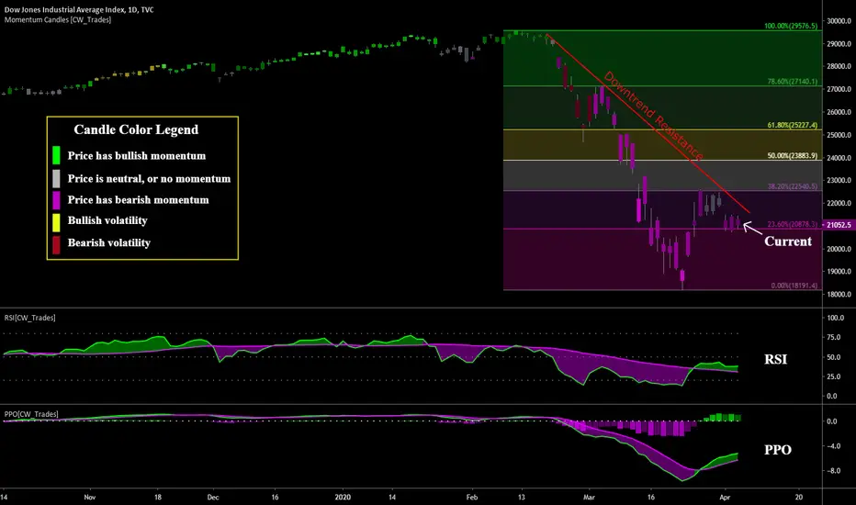Click the 100.00%(29576.5) Fibonacci level label
The width and height of the screenshot is (856, 505).
pos(791,26)
